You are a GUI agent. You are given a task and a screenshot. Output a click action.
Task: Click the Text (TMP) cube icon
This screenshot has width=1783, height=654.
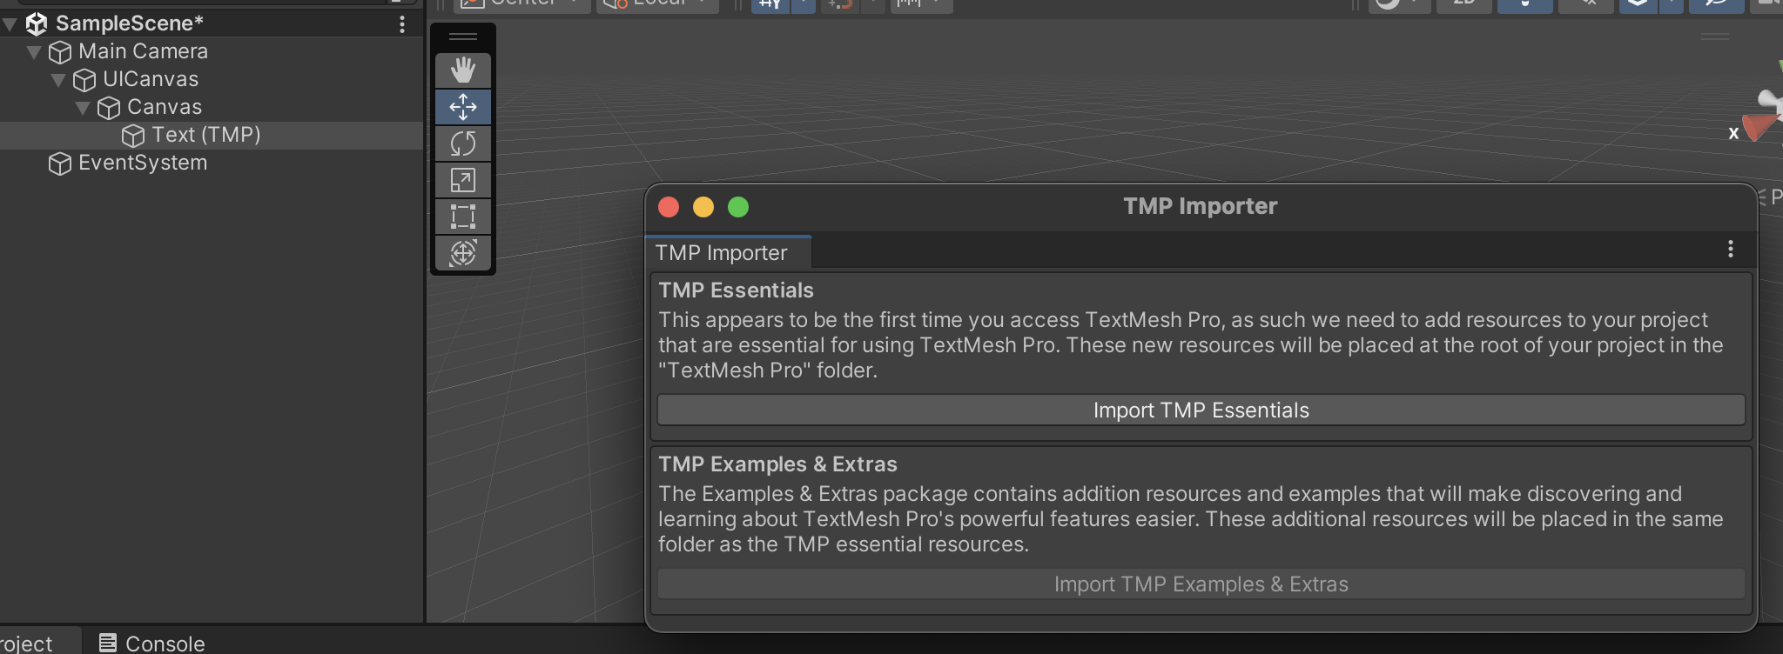(x=133, y=136)
